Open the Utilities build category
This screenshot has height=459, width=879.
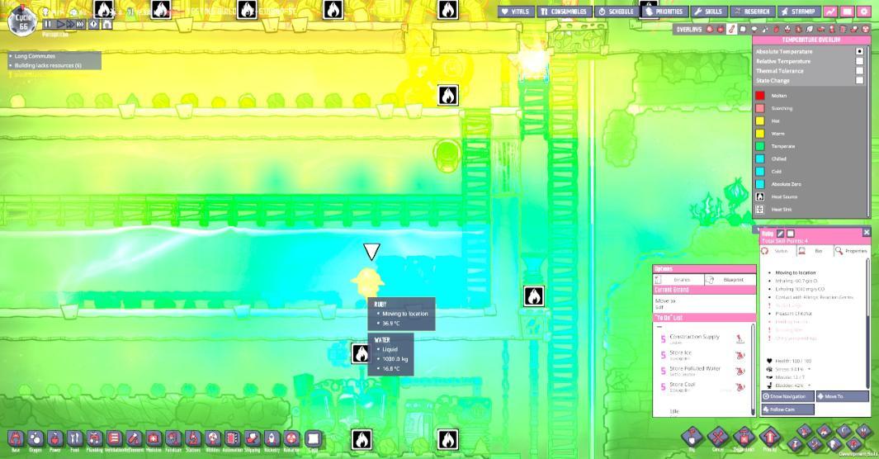(212, 438)
